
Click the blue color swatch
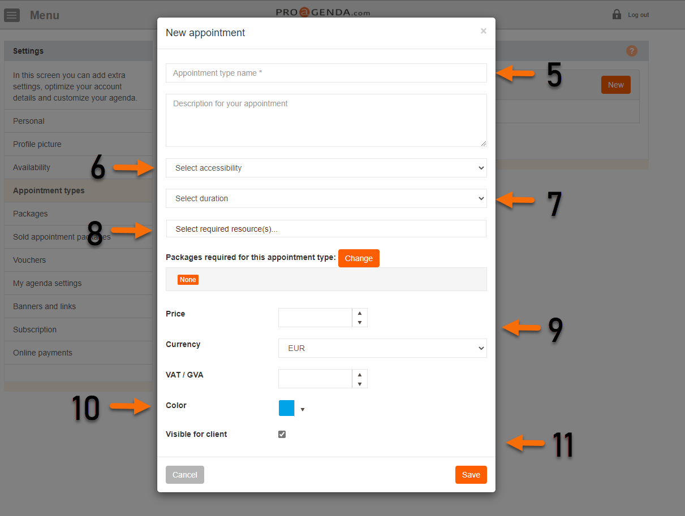coord(287,408)
